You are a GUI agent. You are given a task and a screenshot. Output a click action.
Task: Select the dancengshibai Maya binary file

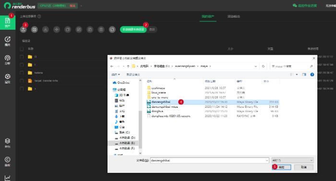213,102
